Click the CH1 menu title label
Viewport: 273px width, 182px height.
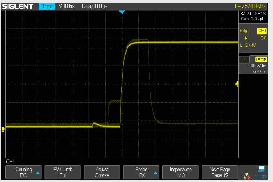(x=10, y=162)
